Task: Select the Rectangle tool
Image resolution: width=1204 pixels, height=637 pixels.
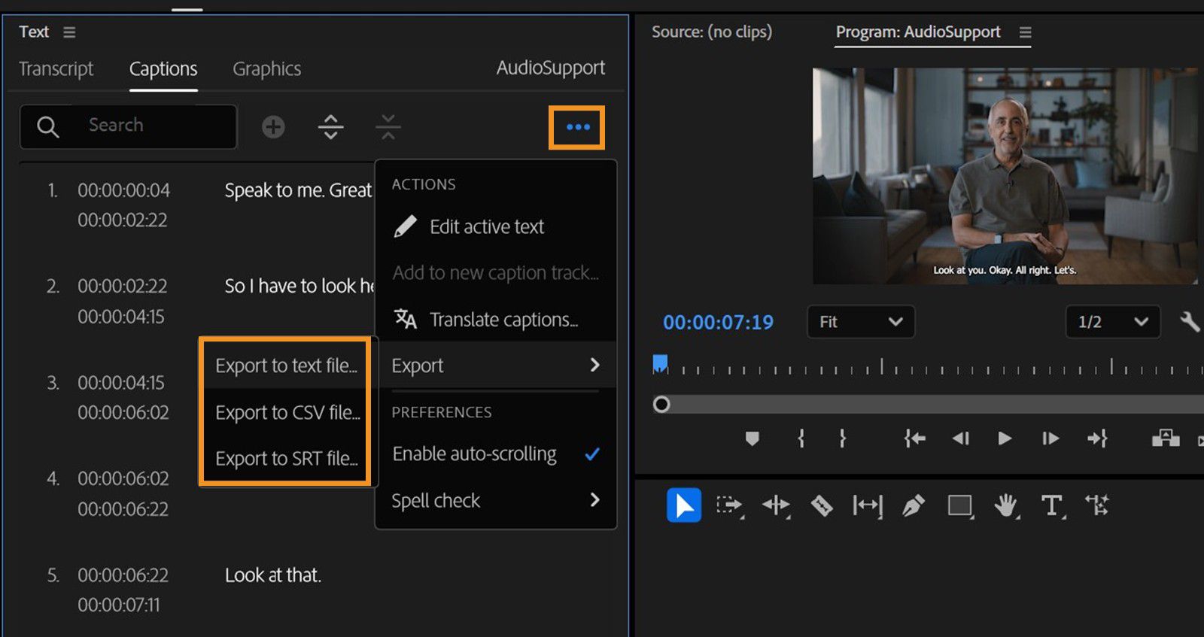Action: click(959, 505)
